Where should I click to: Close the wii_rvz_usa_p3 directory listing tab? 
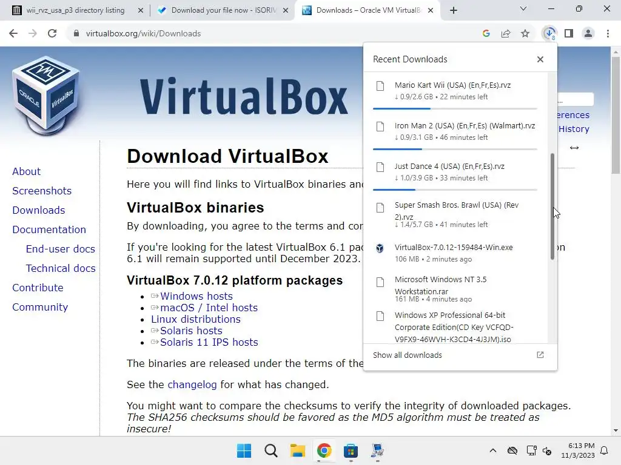[141, 11]
